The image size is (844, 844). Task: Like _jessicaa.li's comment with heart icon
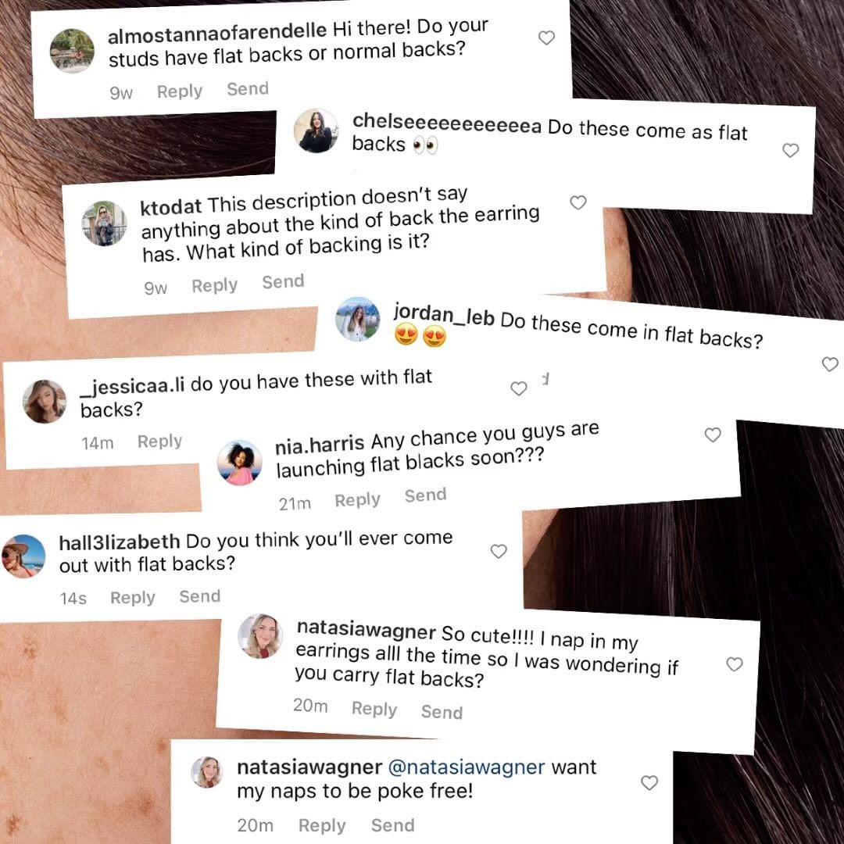pos(518,388)
